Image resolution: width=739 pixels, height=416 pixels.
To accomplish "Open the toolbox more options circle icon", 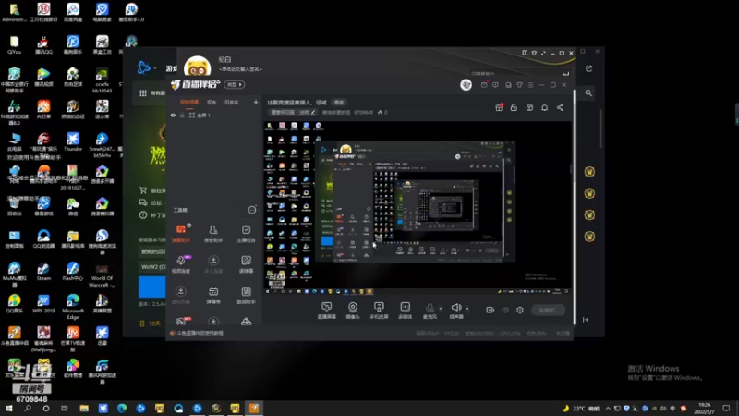I will coord(252,210).
